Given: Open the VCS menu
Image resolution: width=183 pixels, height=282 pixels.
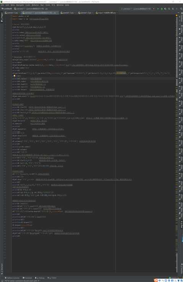Looking at the screenshot, I should point(53,5).
